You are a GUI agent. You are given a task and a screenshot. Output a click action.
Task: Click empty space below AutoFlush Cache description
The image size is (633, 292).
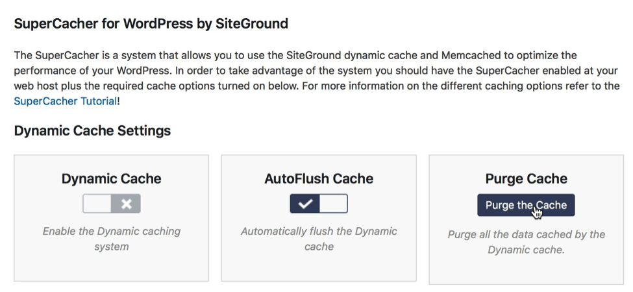click(319, 267)
